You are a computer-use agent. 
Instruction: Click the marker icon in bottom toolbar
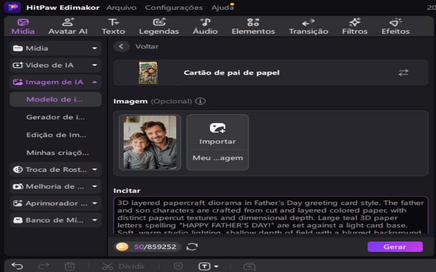(178, 267)
